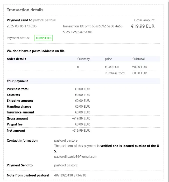Screen dimensions: 169x182
Task: Click the Transaction details heading
Action: (25, 10)
